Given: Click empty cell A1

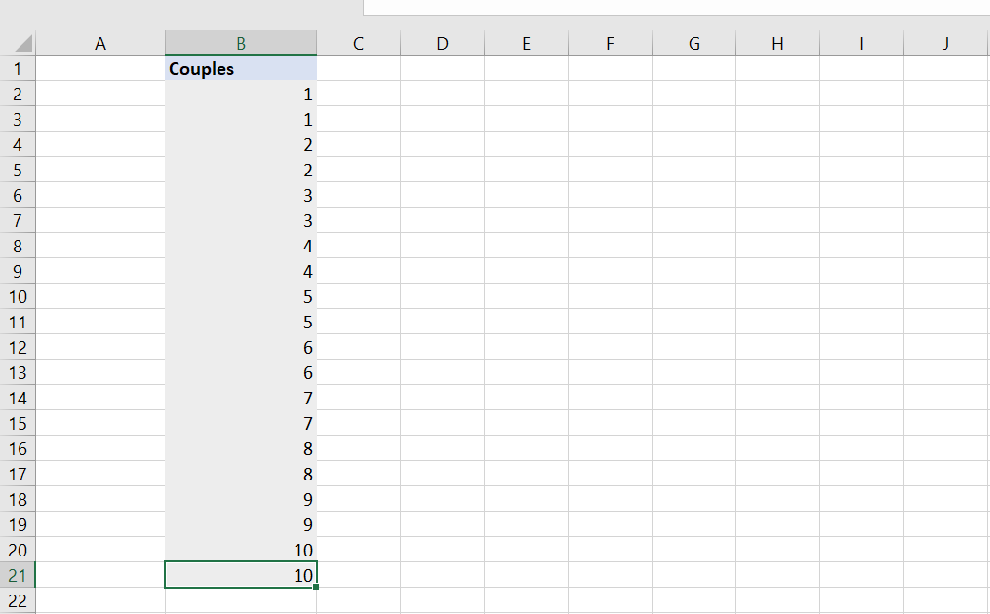Looking at the screenshot, I should [100, 69].
